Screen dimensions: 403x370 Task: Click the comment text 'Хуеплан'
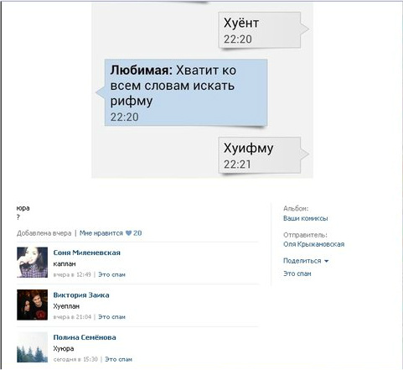tap(66, 306)
